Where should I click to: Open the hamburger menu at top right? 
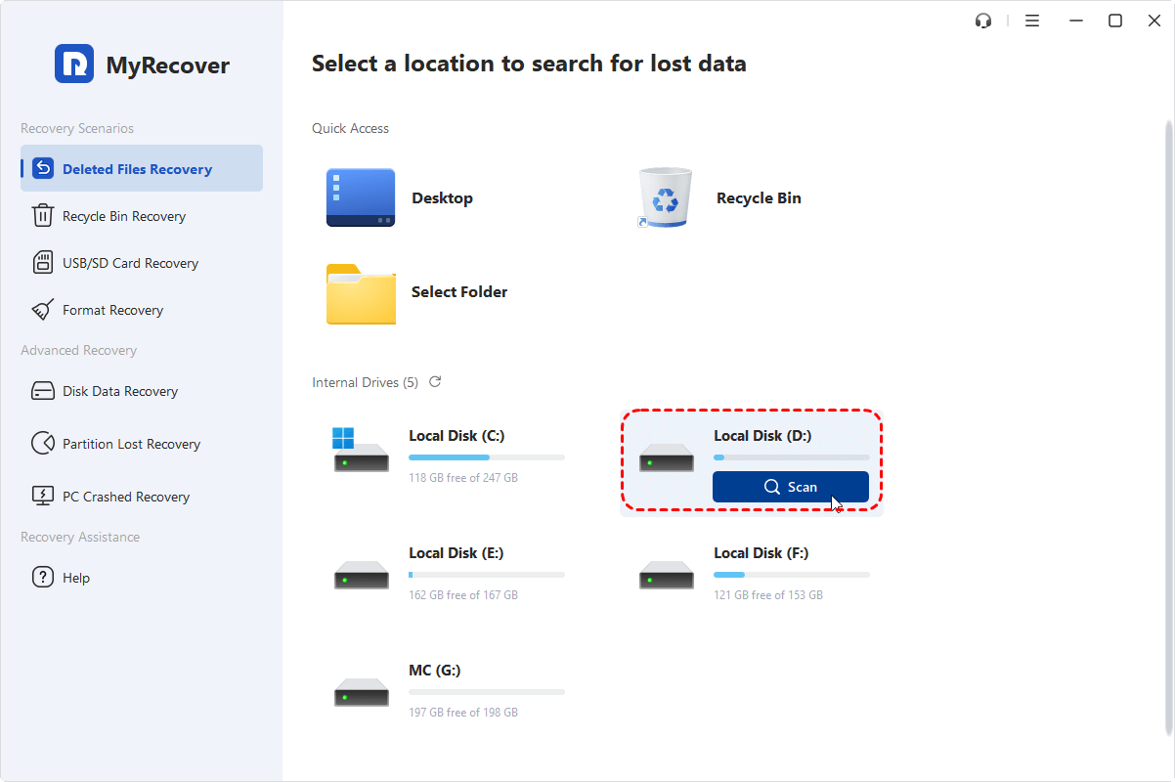click(x=1032, y=20)
